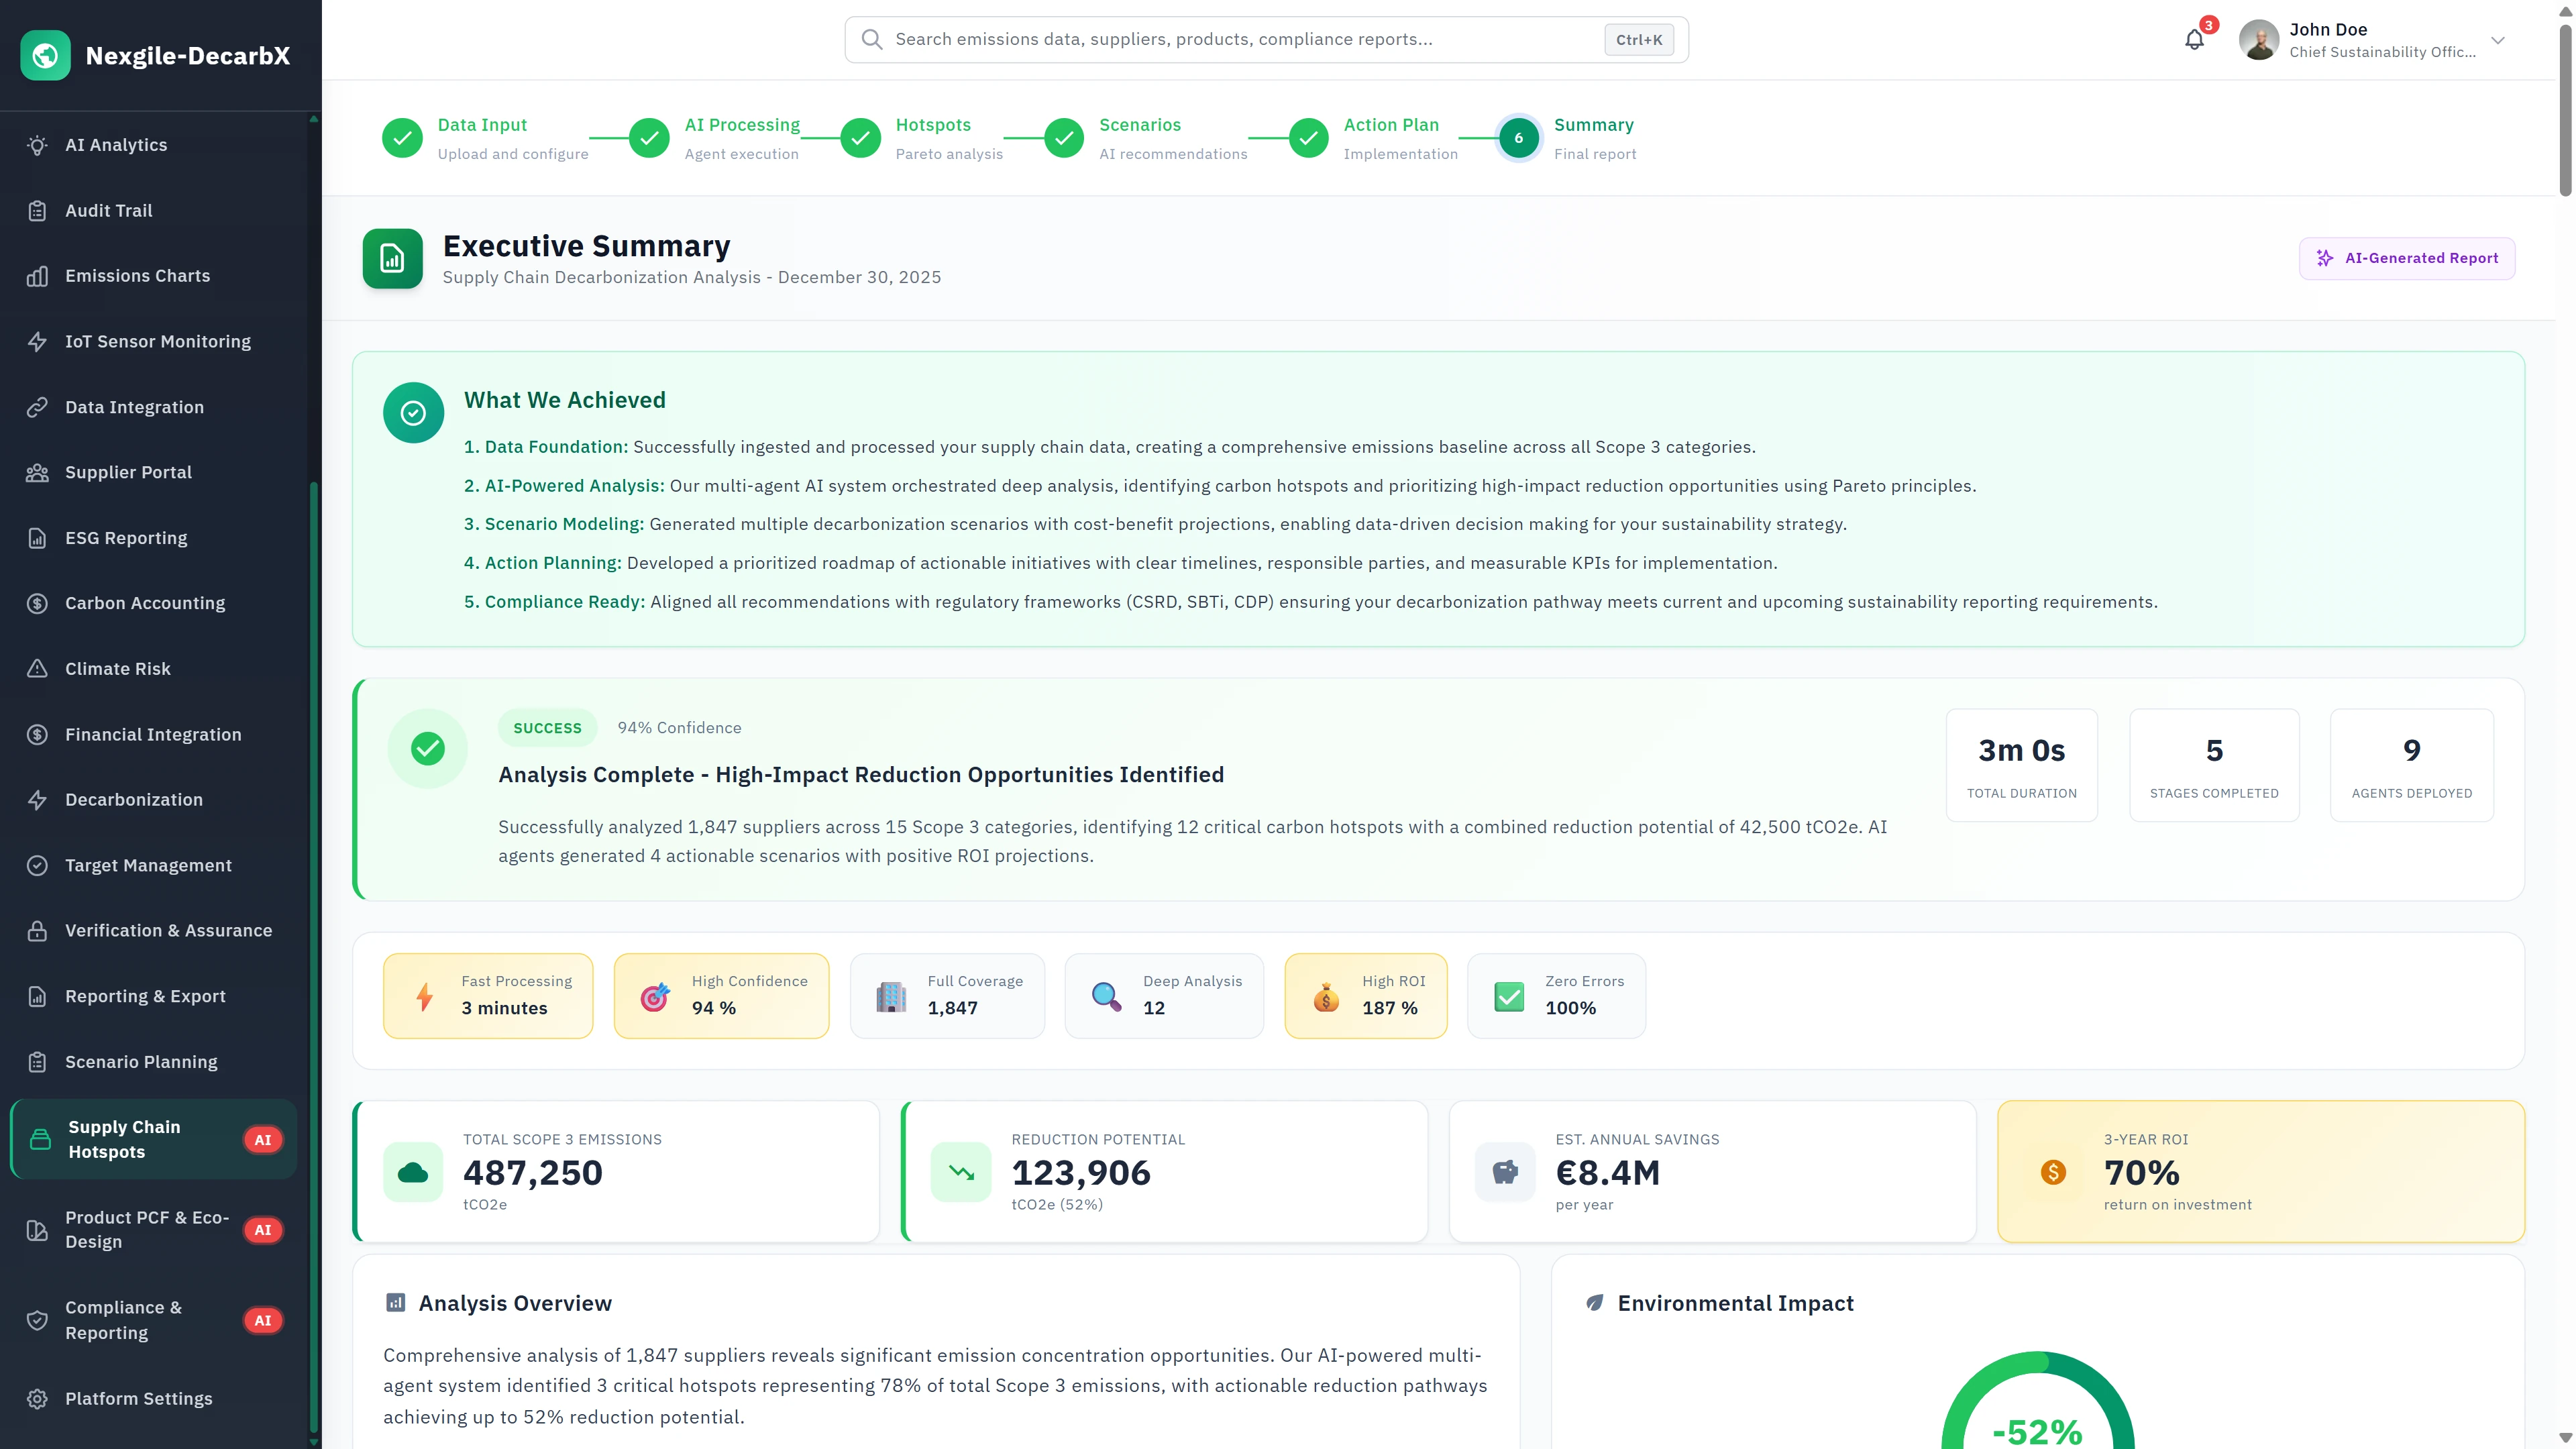Open Platform Settings gear icon
Viewport: 2576px width, 1449px height.
(x=37, y=1398)
